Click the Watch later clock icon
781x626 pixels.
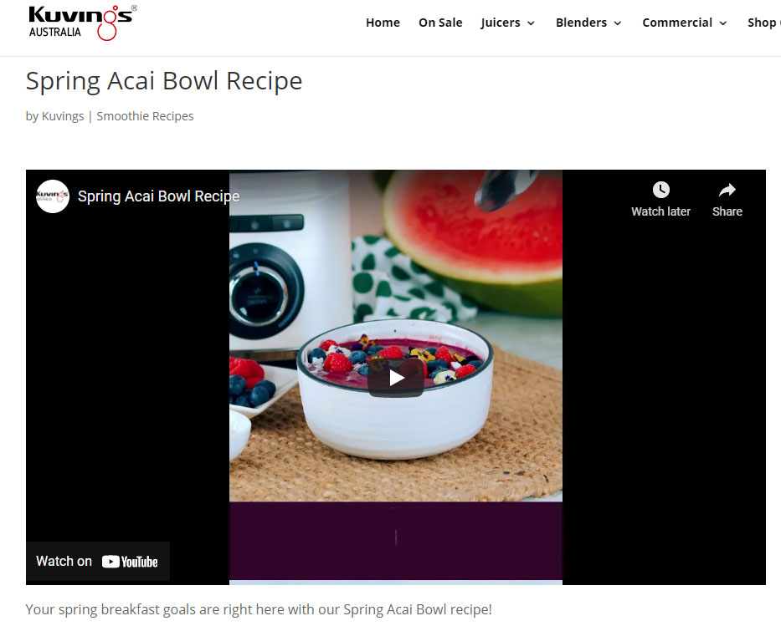pos(660,190)
